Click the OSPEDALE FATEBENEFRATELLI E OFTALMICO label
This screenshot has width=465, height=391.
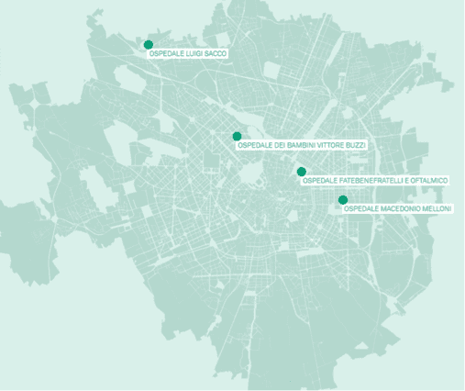pos(375,181)
